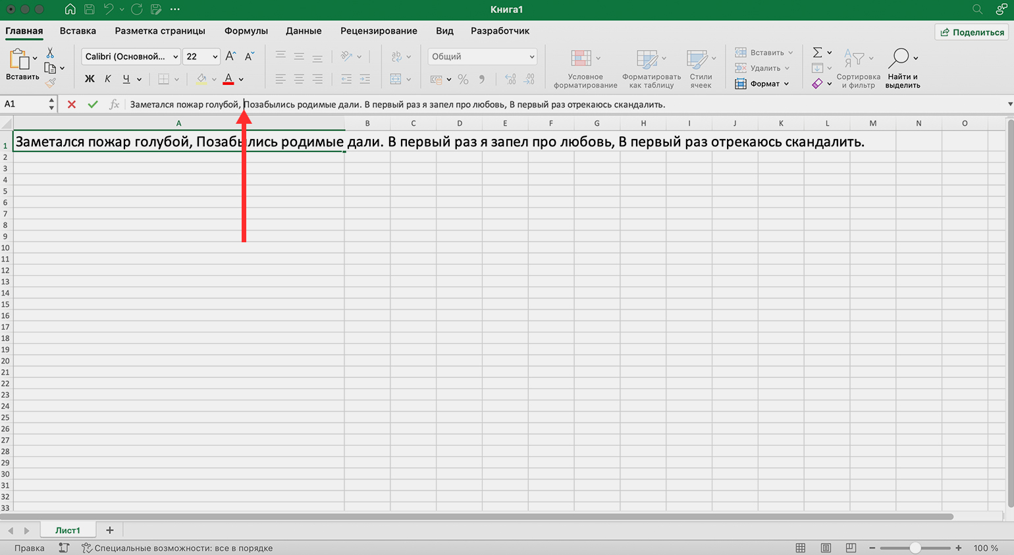Toggle Bold (Ж) formatting
The width and height of the screenshot is (1014, 555).
(x=90, y=79)
